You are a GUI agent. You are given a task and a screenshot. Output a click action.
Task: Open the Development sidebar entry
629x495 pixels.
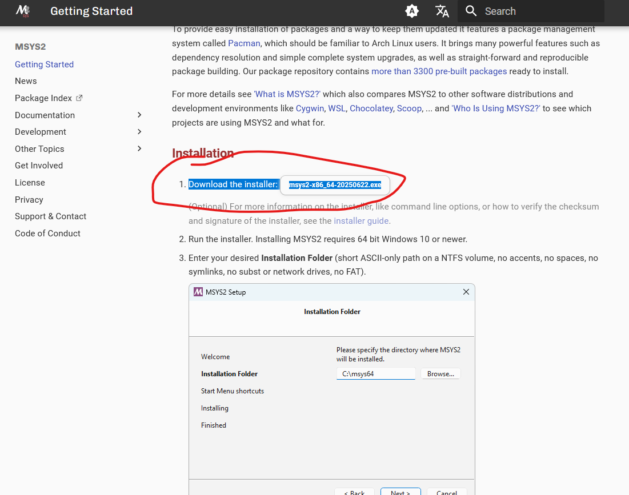point(41,132)
